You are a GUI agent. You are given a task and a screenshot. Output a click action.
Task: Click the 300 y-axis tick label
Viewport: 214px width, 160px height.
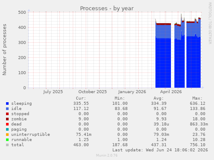pos(22,43)
